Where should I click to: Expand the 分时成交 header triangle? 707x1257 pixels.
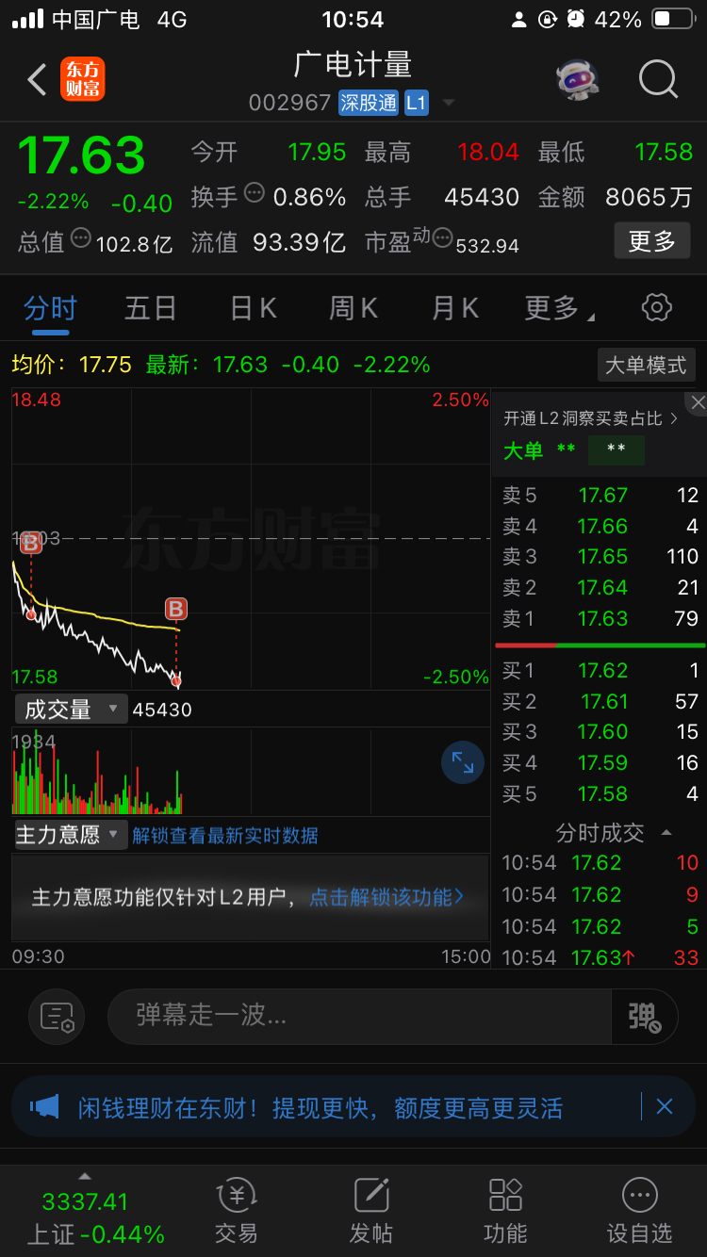tap(666, 833)
